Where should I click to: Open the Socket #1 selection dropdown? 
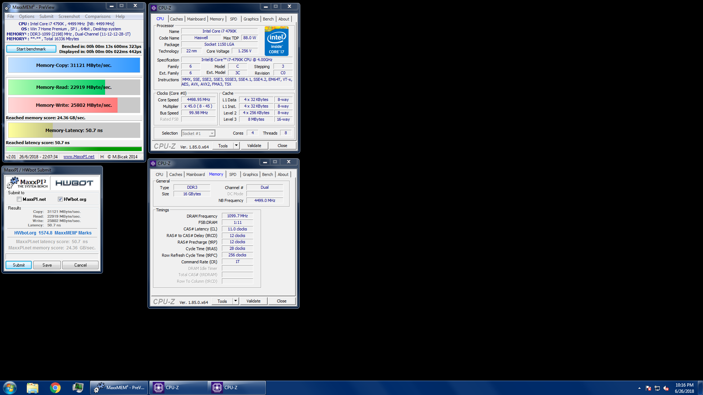198,133
